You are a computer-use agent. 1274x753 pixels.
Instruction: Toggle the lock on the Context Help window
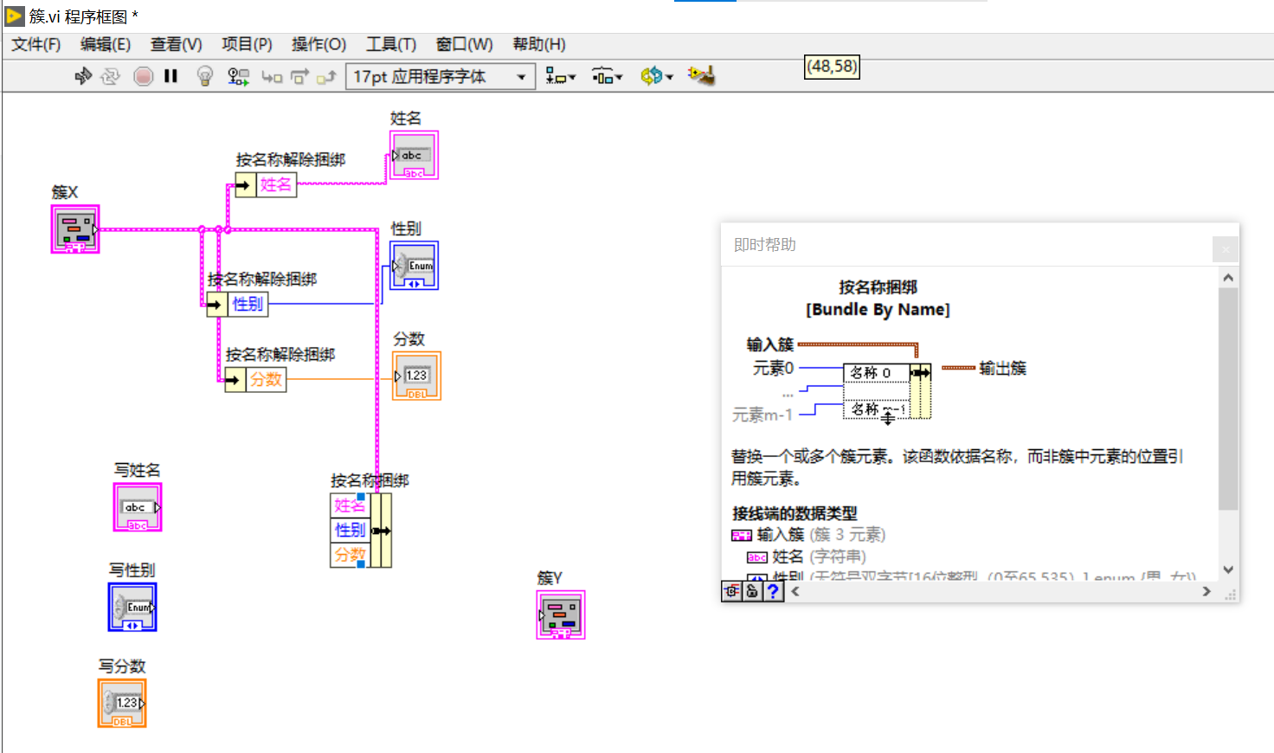751,591
